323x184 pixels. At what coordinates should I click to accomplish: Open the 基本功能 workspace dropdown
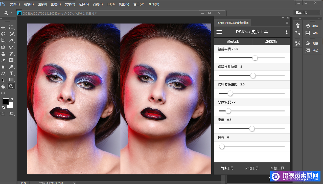tap(307, 13)
